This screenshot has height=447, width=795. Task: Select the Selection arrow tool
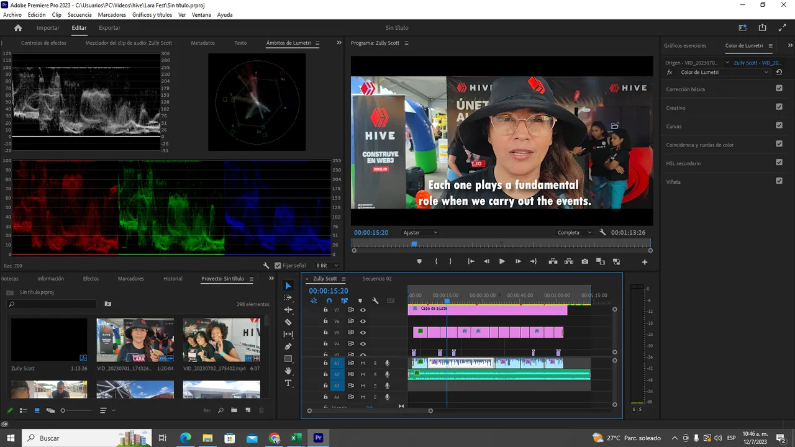288,286
